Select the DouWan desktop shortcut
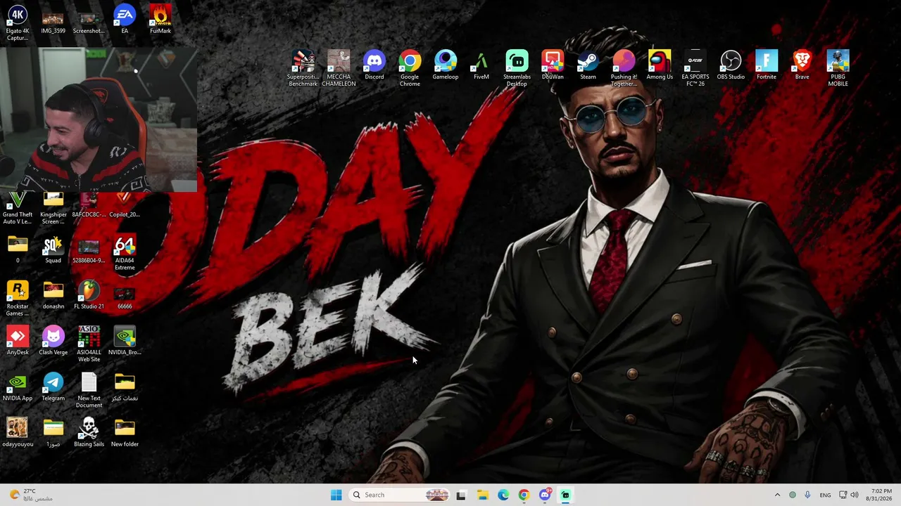The image size is (901, 506). coord(553,65)
